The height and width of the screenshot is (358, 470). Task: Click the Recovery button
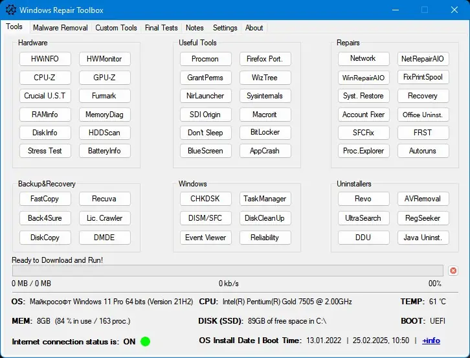pos(423,96)
